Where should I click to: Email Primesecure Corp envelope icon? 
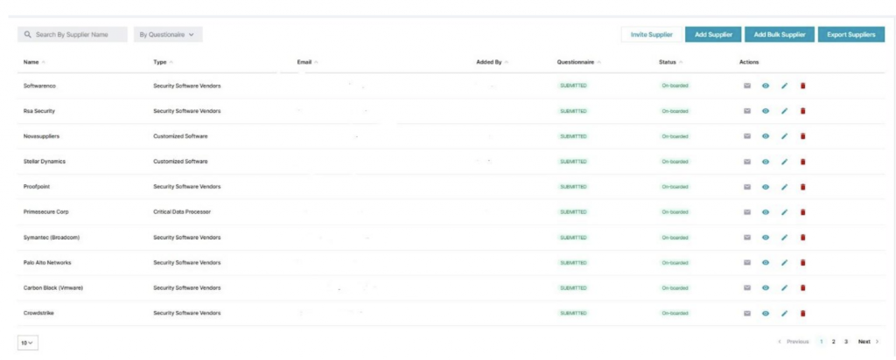(747, 211)
